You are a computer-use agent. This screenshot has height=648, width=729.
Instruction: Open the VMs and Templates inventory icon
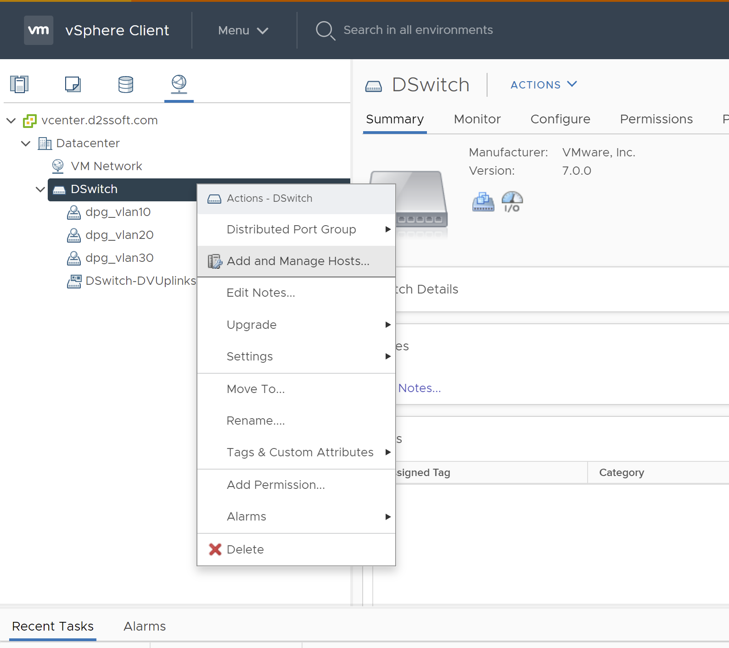[73, 84]
